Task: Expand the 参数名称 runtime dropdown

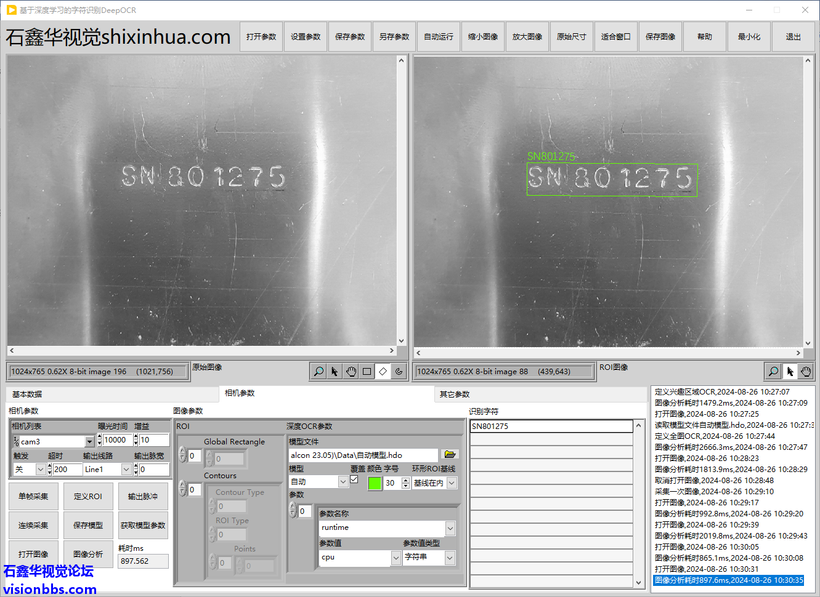Action: click(450, 528)
